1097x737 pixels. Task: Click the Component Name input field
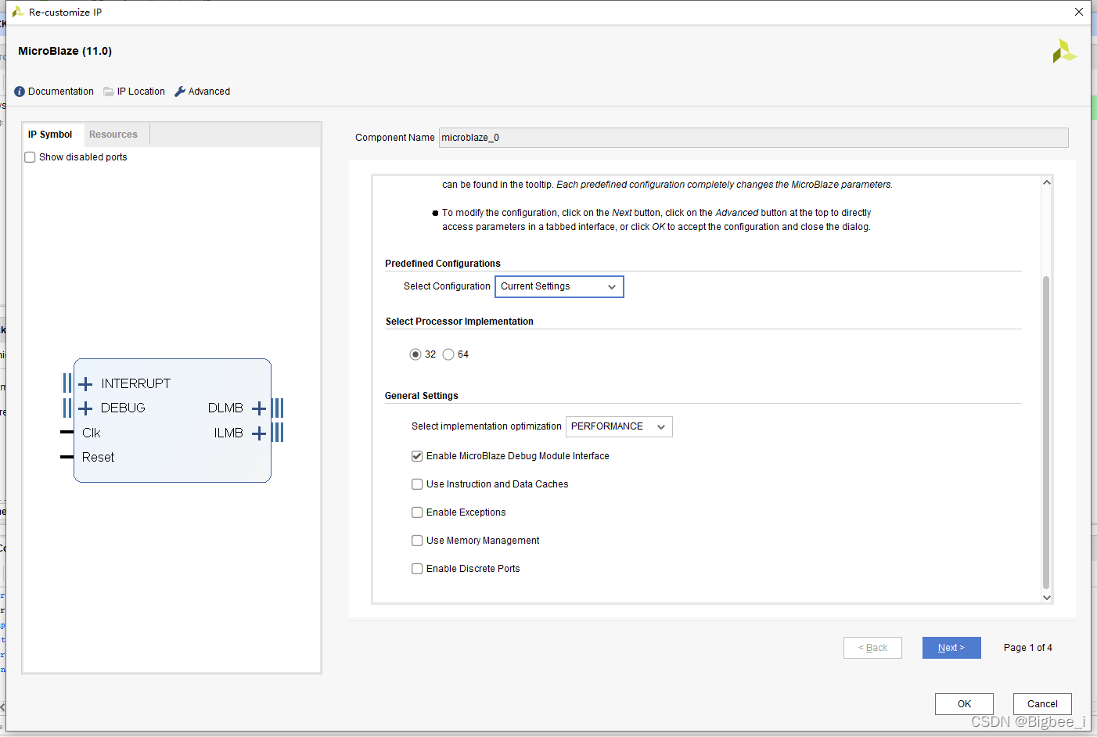[754, 138]
